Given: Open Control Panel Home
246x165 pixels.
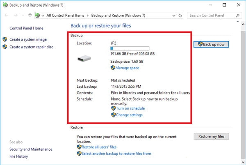Looking at the screenshot, I should (x=25, y=28).
